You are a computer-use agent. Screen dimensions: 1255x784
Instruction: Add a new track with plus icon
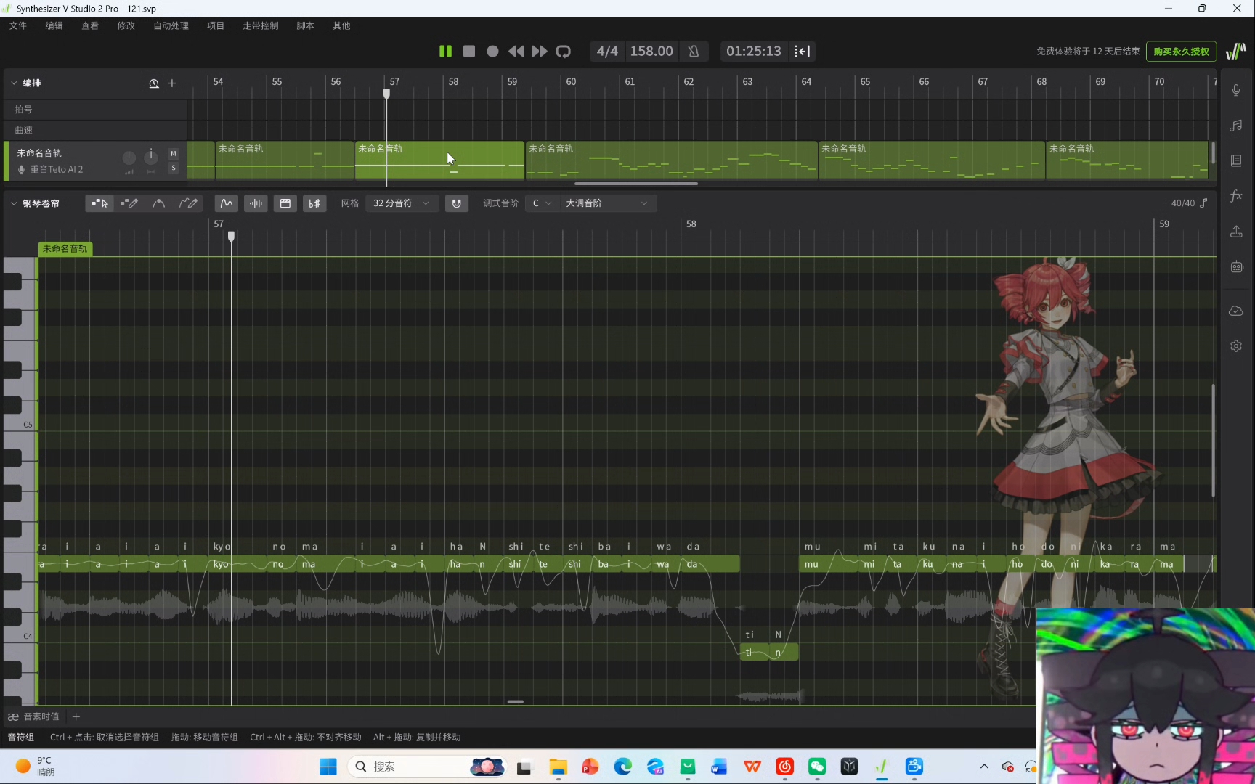coord(172,83)
